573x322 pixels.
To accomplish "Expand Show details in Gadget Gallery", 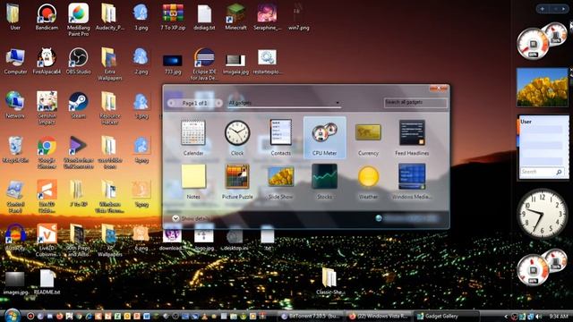I will [191, 218].
